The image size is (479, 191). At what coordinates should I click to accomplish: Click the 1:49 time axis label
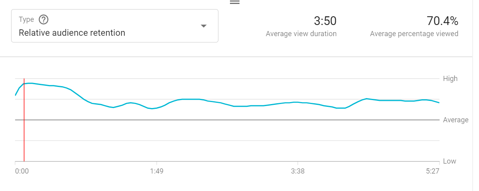(x=157, y=171)
